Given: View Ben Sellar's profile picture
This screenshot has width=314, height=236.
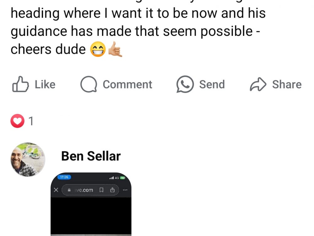Looking at the screenshot, I should click(28, 159).
